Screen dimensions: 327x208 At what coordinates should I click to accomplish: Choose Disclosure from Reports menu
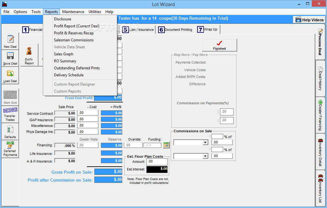[80, 19]
